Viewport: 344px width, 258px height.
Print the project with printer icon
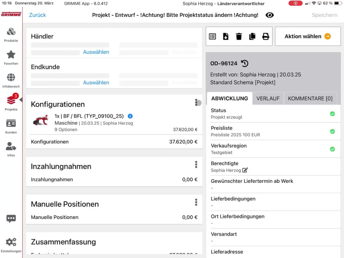coord(266,37)
